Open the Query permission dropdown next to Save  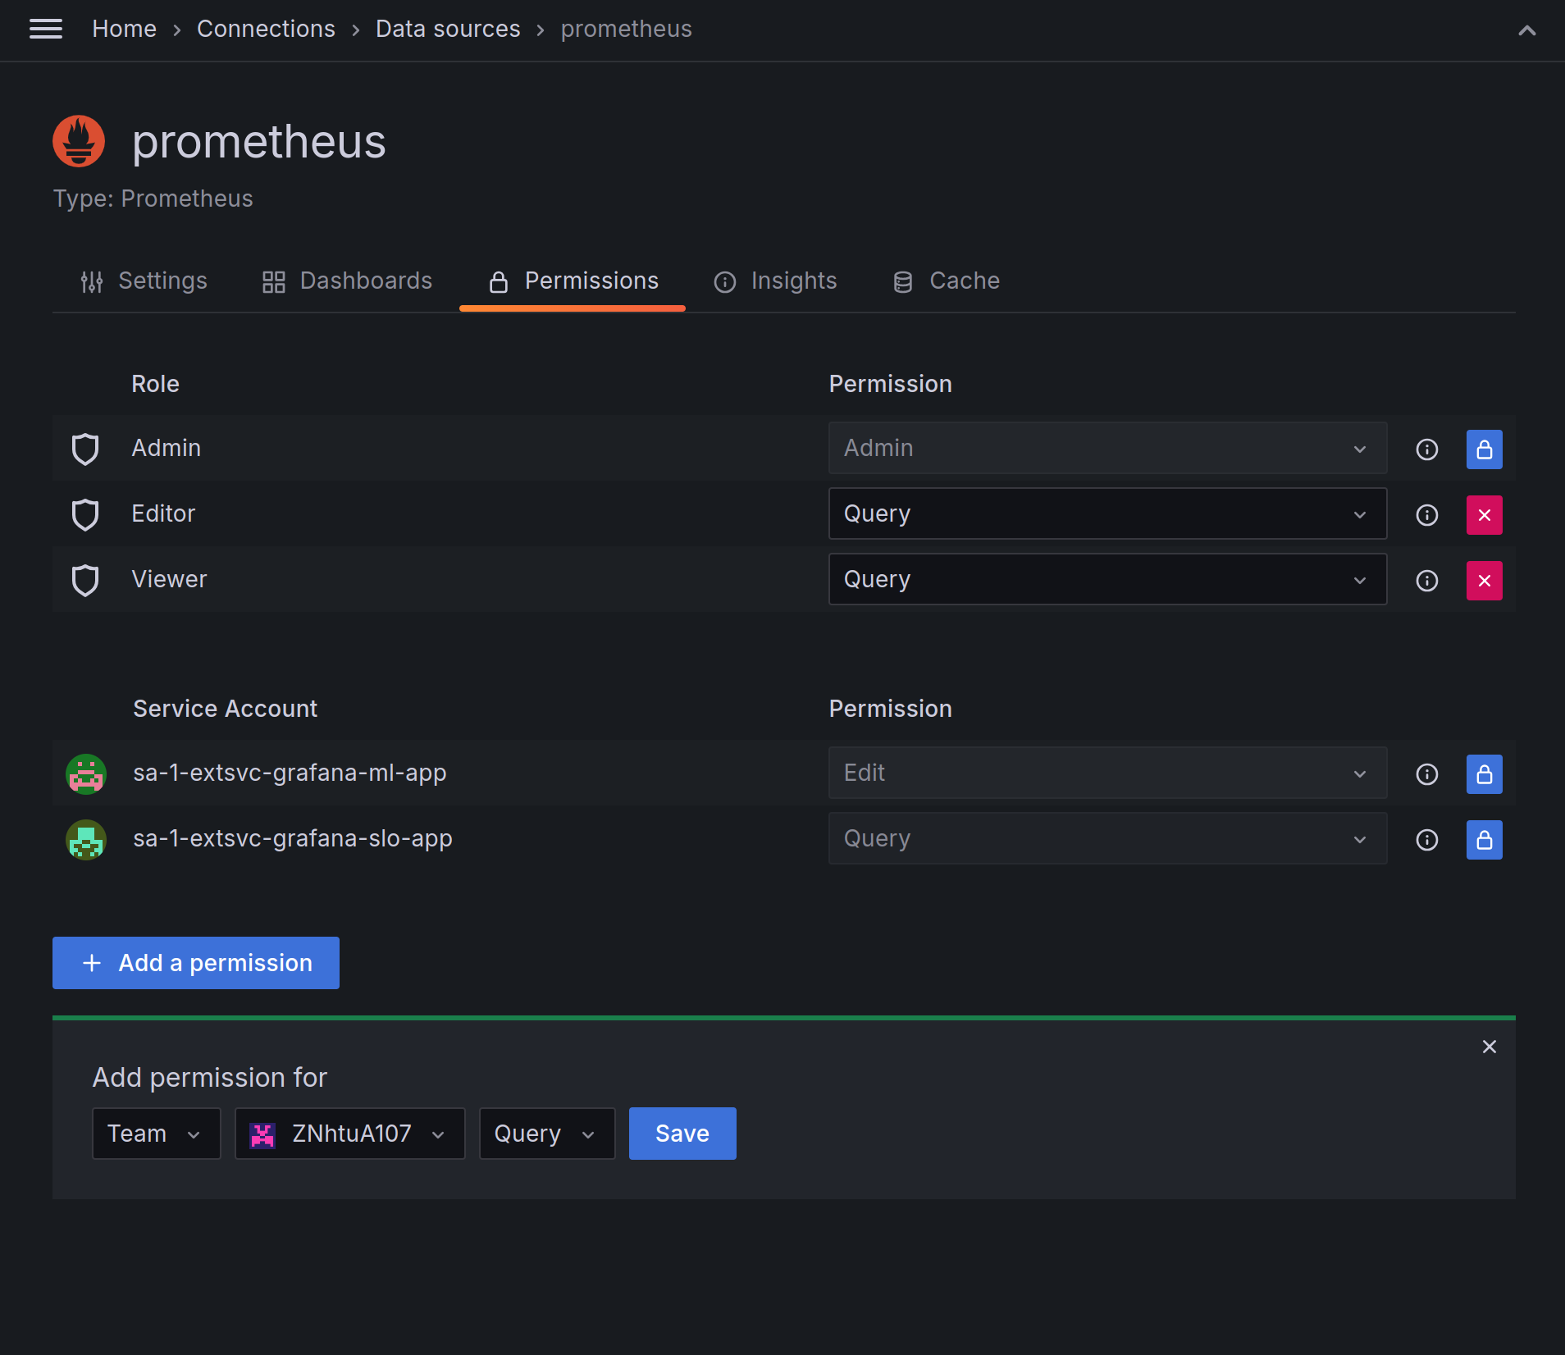pos(546,1134)
